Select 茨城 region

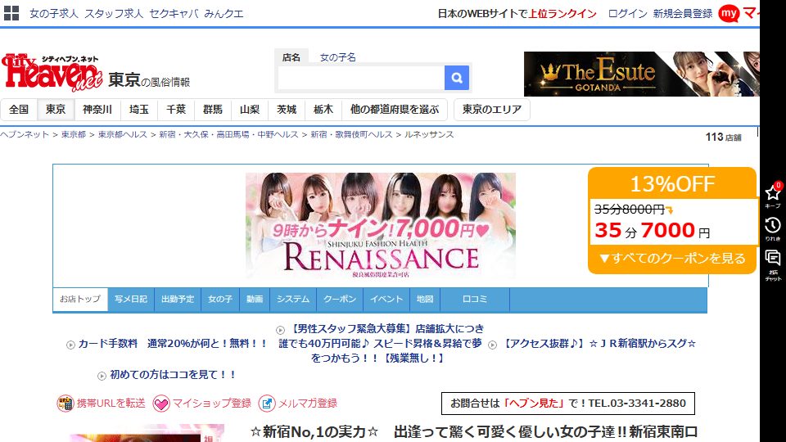coord(287,110)
